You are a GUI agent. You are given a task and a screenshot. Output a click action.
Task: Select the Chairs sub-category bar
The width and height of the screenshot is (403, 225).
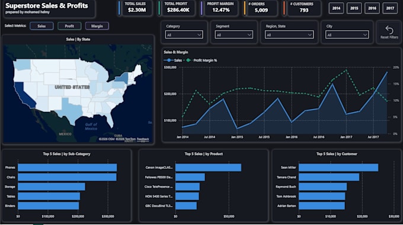pos(67,177)
